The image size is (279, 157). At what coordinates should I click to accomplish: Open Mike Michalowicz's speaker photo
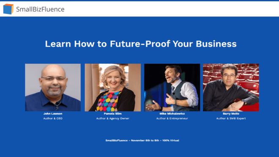(x=172, y=88)
